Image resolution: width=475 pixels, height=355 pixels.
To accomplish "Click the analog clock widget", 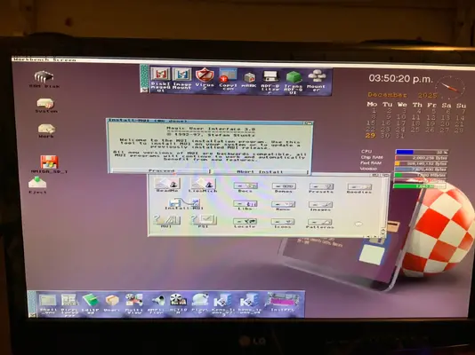I will [449, 88].
